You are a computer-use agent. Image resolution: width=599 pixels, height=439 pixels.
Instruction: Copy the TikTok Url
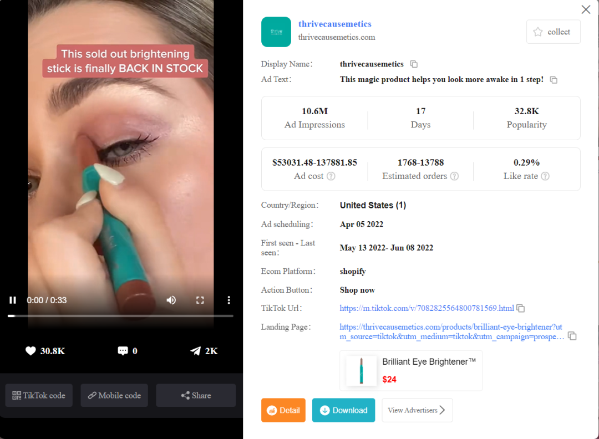tap(521, 308)
